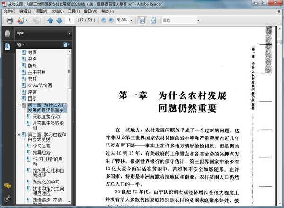Open the Attachments paperclip panel
This screenshot has height=208, width=284.
coord(8,199)
